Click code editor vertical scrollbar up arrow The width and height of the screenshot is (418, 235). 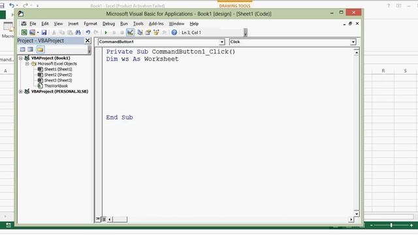(357, 52)
